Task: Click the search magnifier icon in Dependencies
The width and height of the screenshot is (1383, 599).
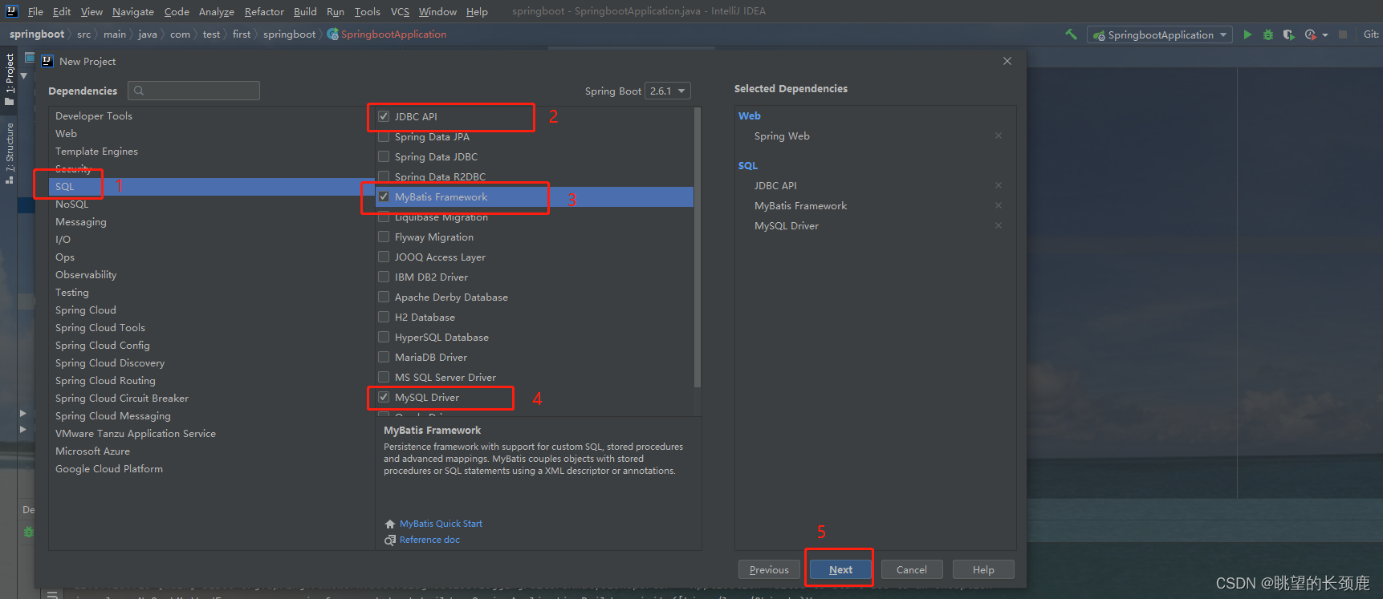Action: 139,91
